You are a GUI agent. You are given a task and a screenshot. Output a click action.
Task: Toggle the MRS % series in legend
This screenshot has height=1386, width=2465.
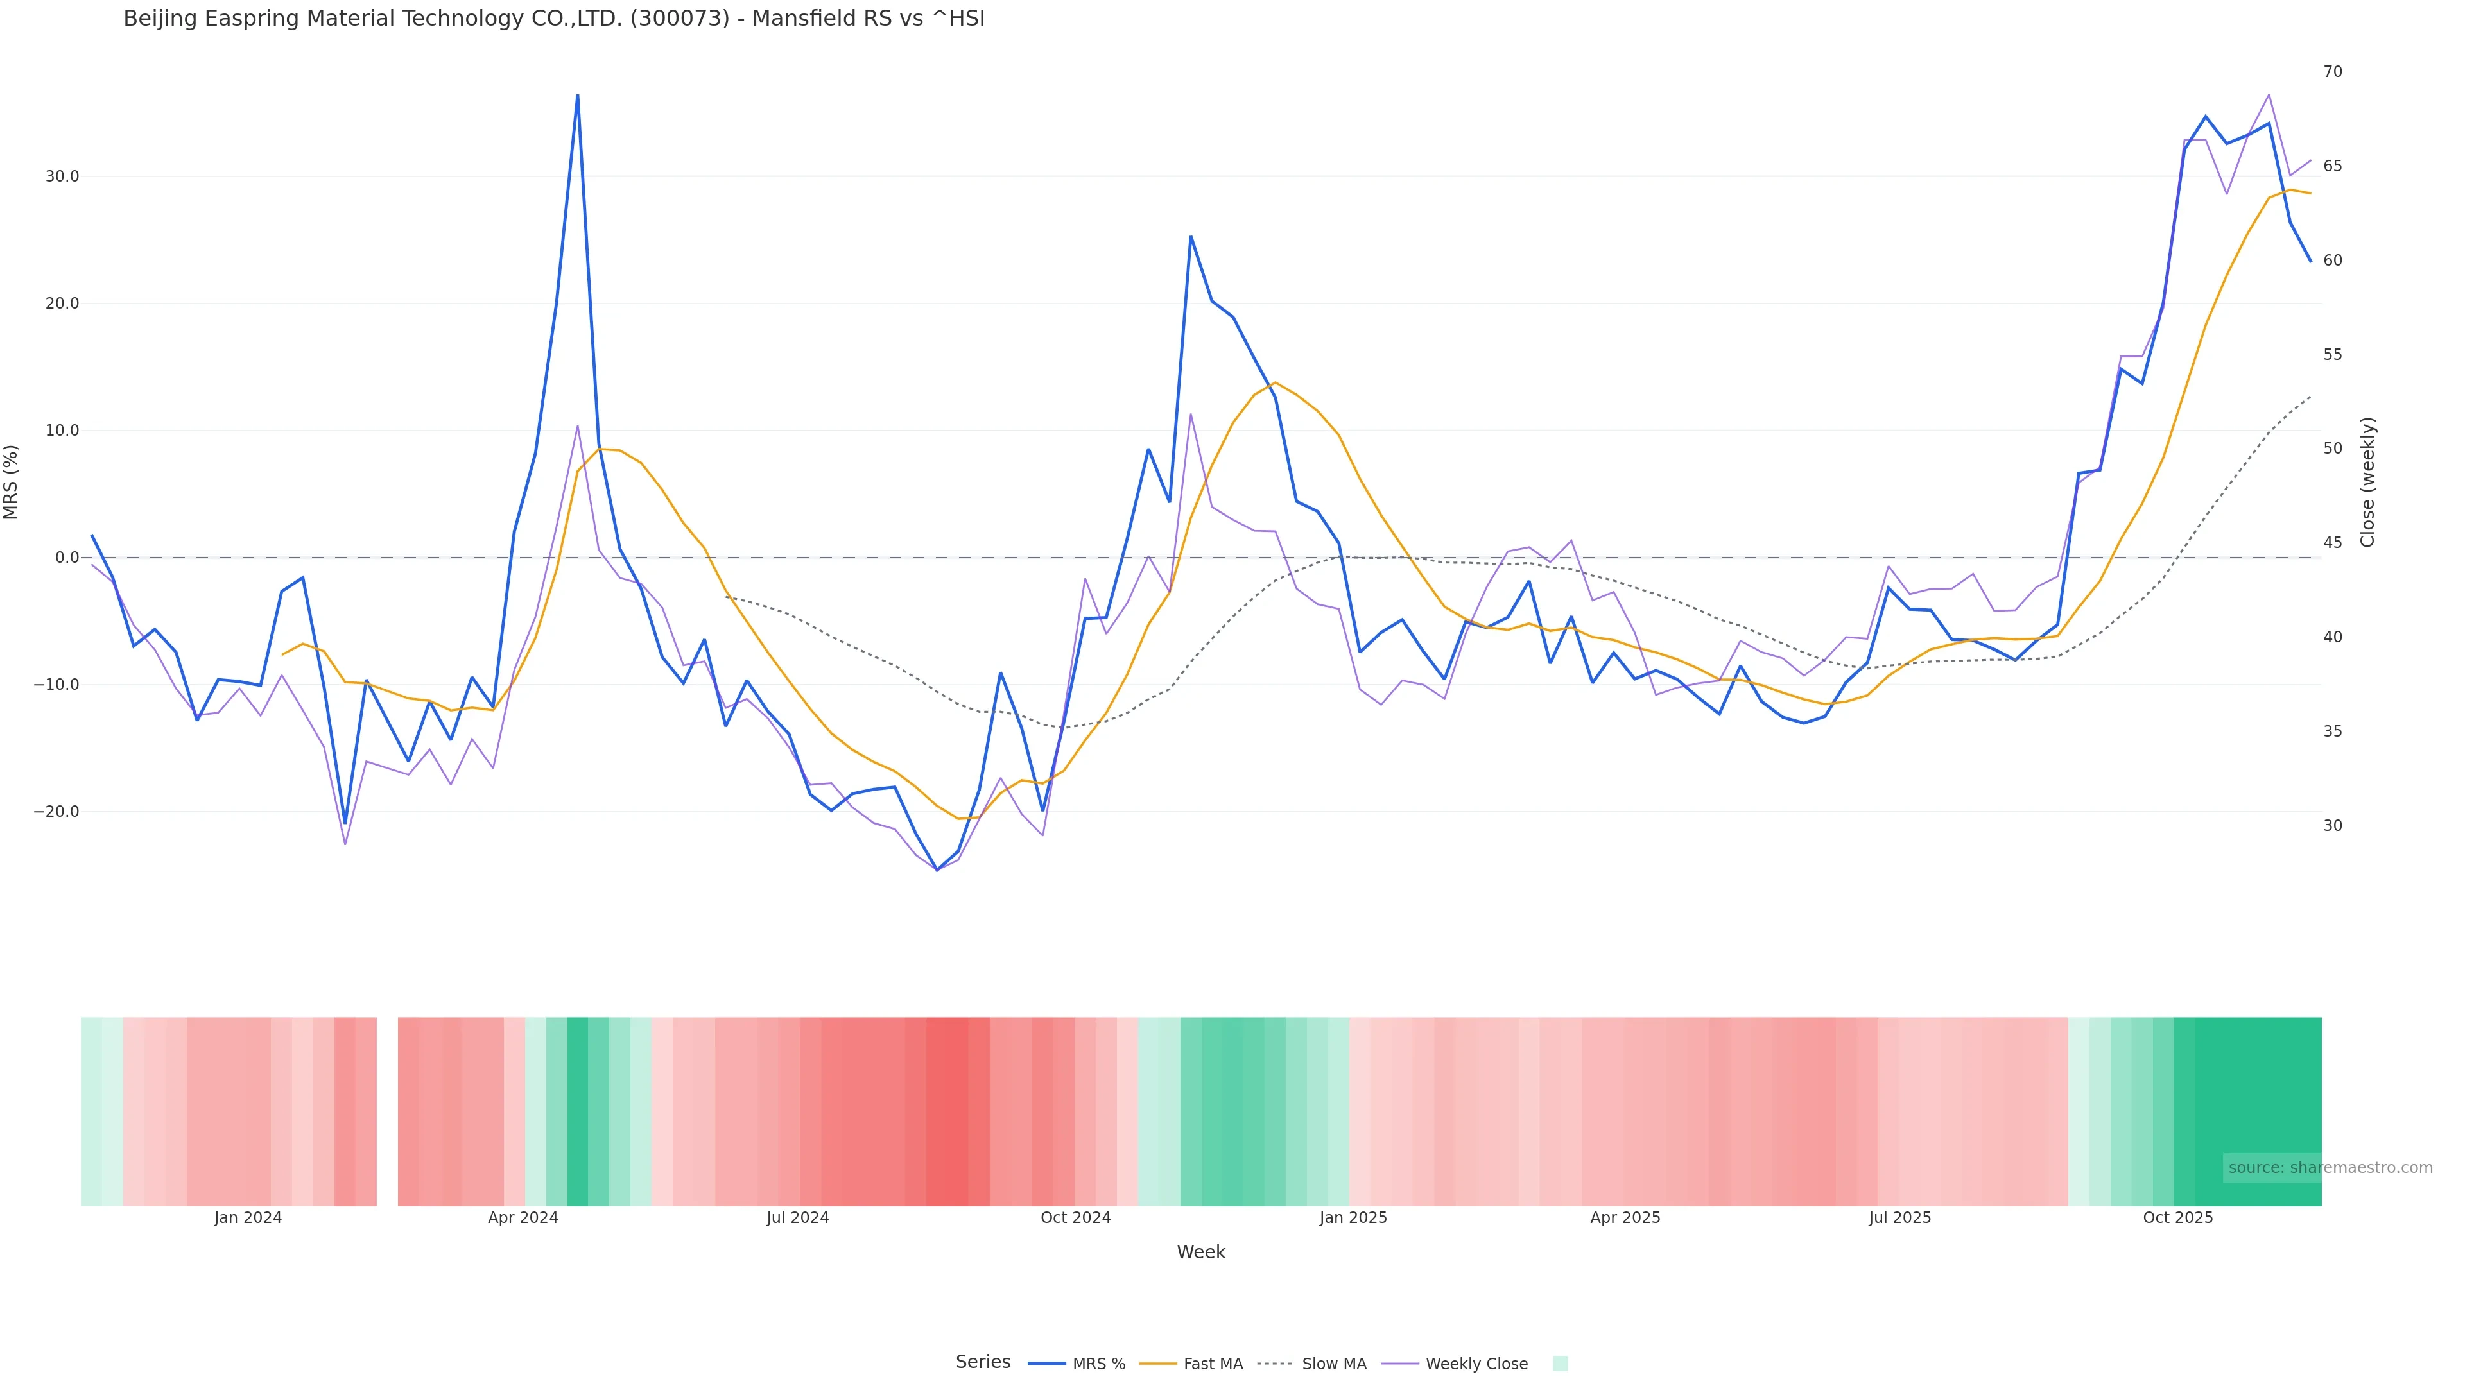tap(1098, 1364)
